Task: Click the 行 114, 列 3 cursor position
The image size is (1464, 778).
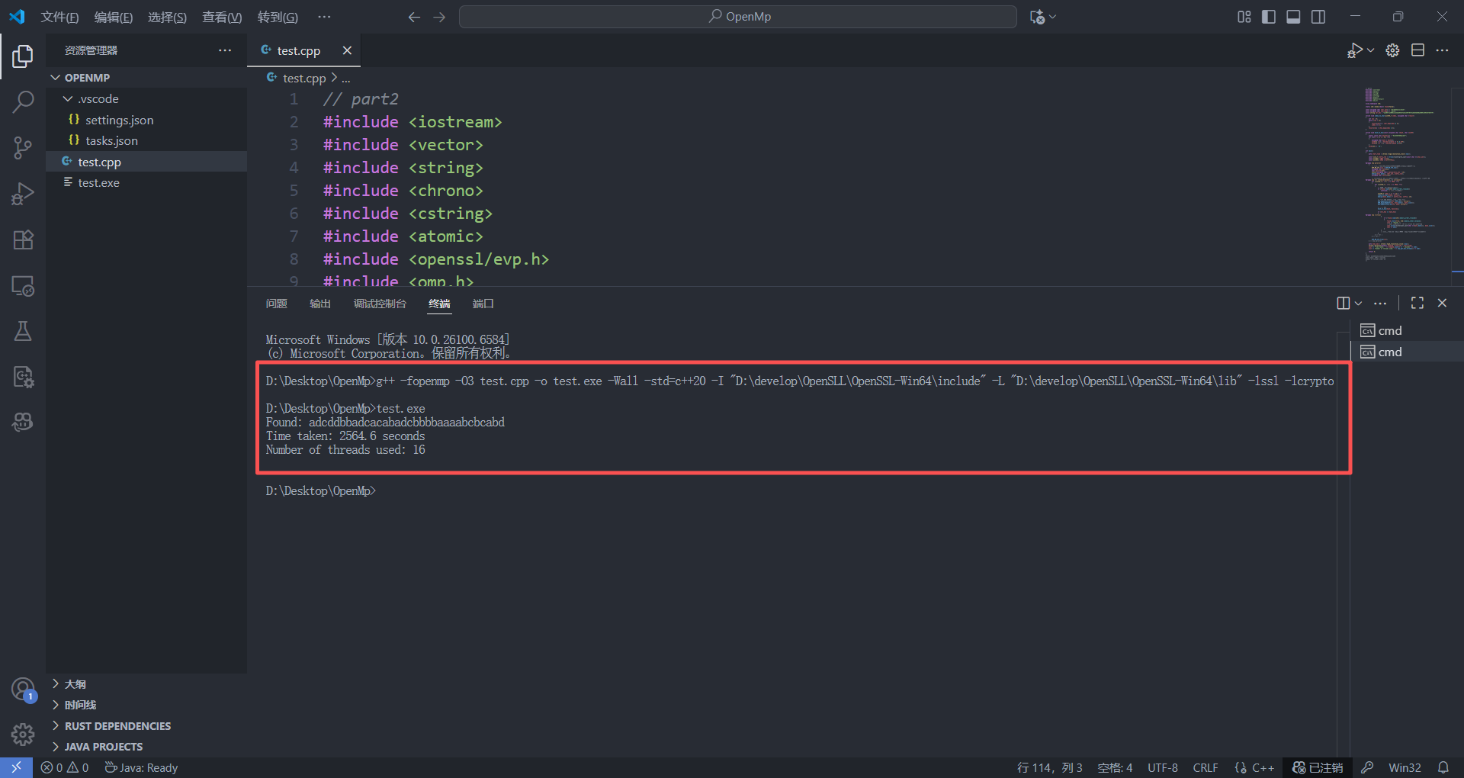Action: 1049,767
